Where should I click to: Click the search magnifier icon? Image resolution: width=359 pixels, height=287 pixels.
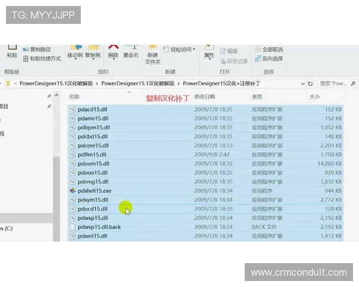pos(353,84)
